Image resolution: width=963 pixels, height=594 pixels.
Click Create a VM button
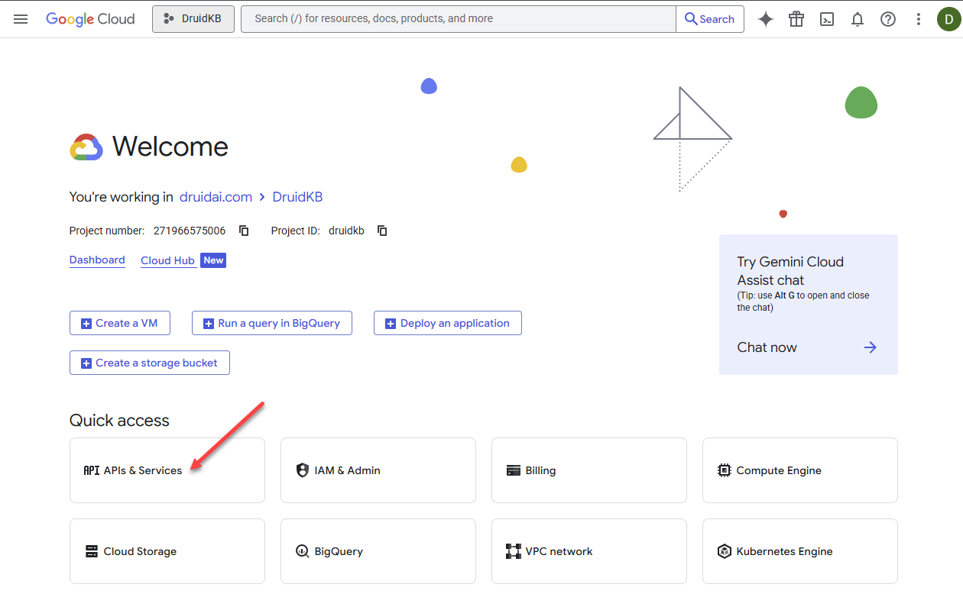[x=120, y=323]
